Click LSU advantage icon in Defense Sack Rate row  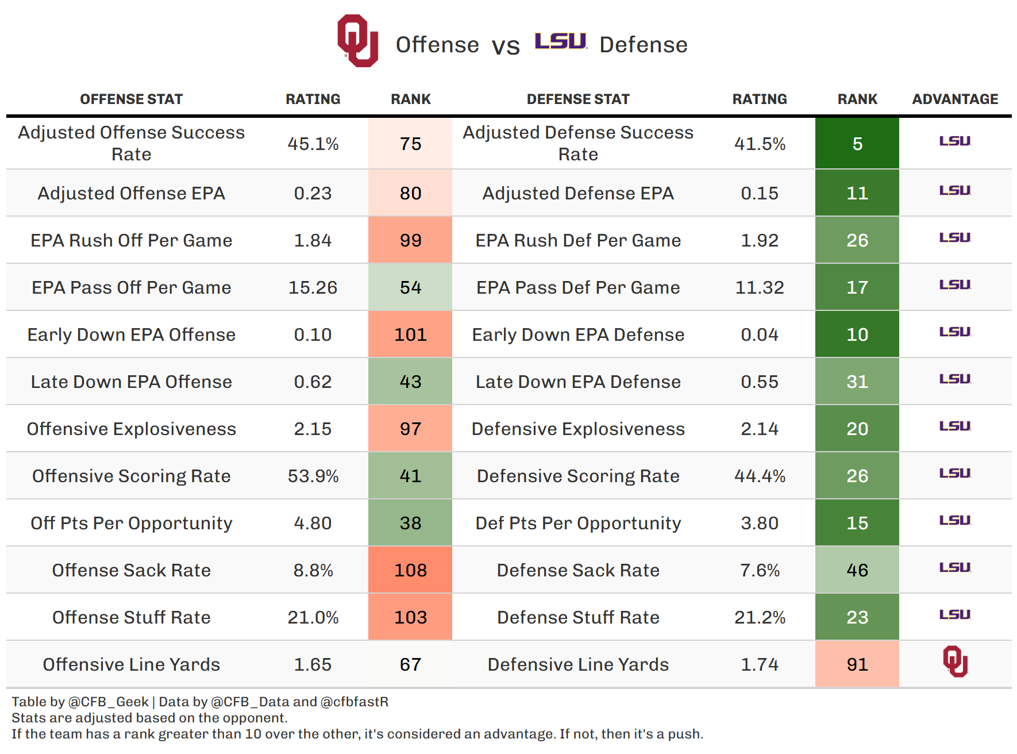955,567
